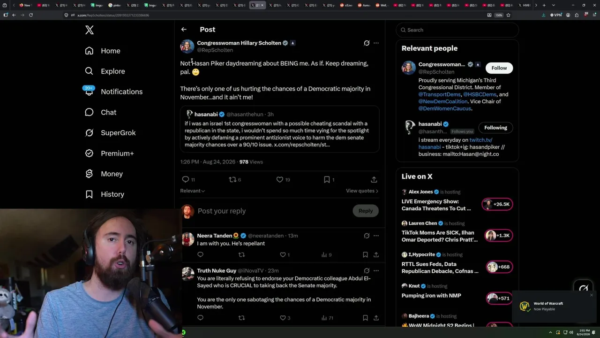Screen dimensions: 600x338
Task: Open Explore in the sidebar
Action: click(x=105, y=71)
